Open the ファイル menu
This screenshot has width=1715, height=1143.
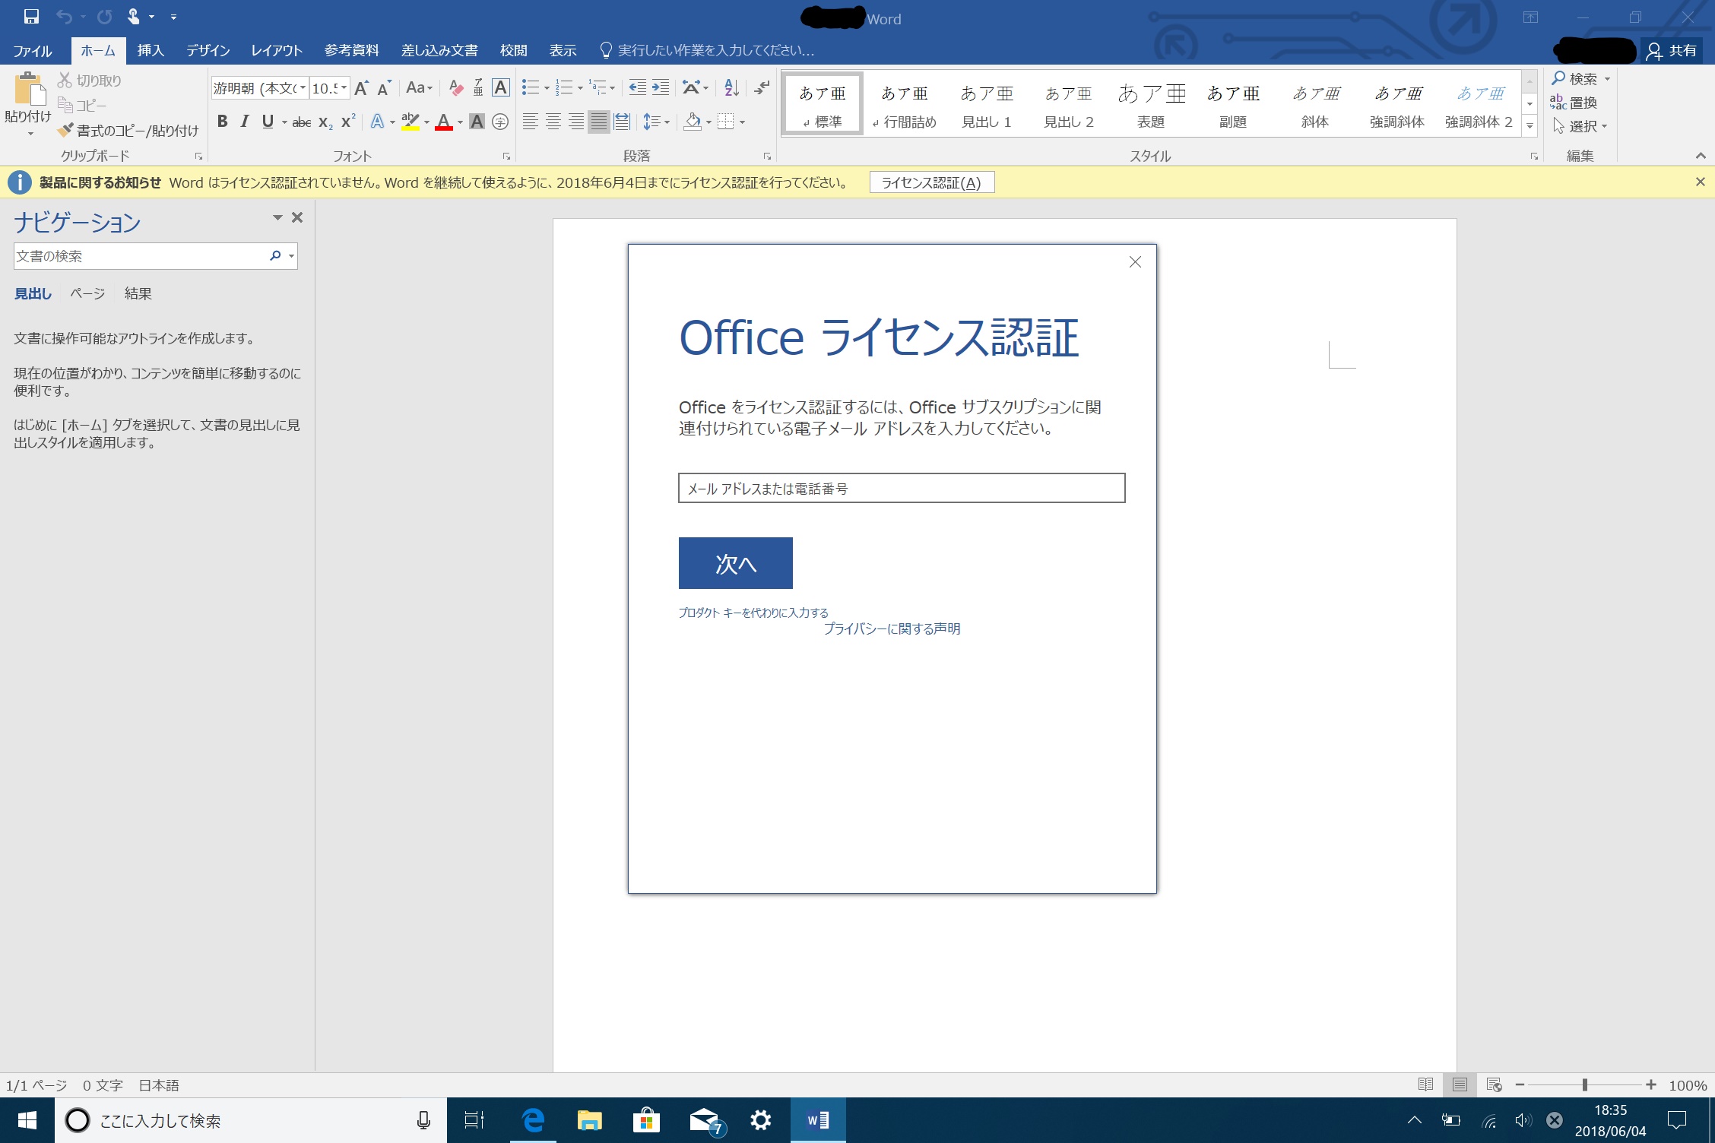point(32,50)
